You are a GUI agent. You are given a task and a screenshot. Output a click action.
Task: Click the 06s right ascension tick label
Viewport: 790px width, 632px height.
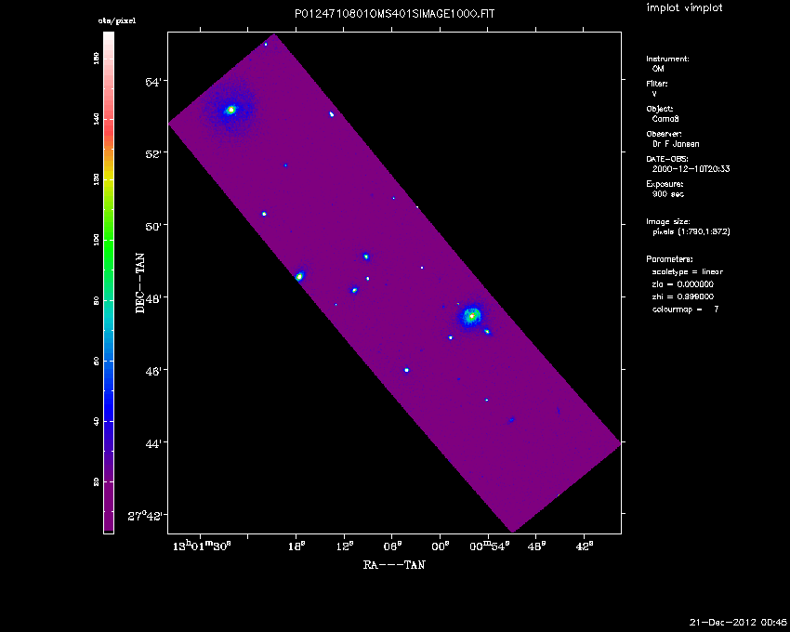392,546
